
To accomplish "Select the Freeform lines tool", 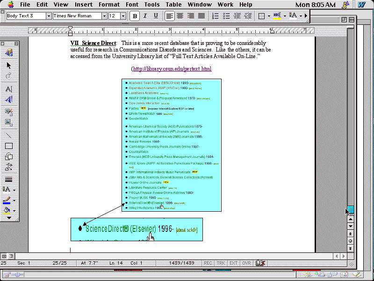I will tap(9, 167).
